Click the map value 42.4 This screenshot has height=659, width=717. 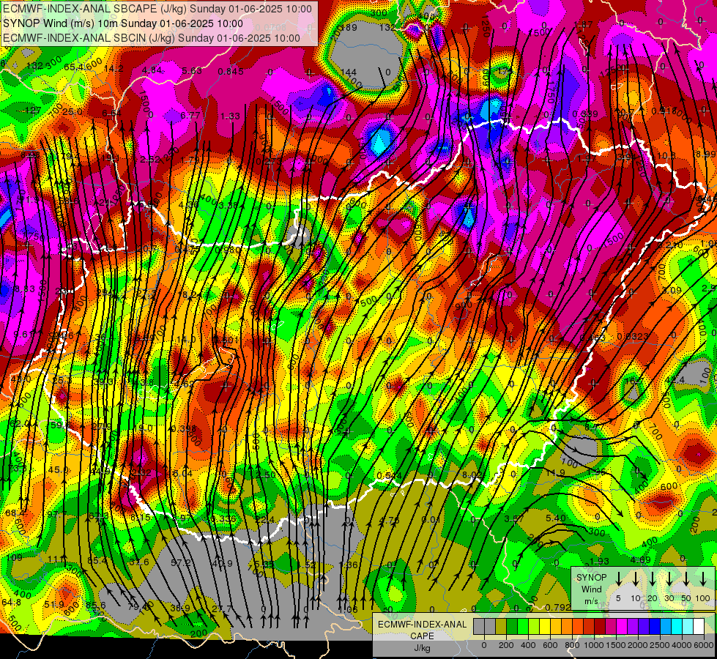click(x=675, y=380)
